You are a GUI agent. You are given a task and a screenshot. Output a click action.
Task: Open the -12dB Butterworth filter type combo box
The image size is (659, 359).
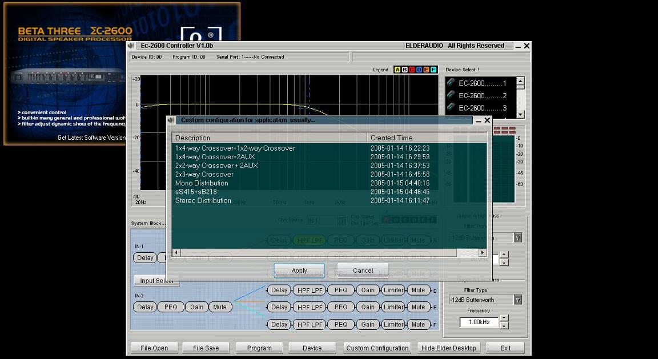485,300
